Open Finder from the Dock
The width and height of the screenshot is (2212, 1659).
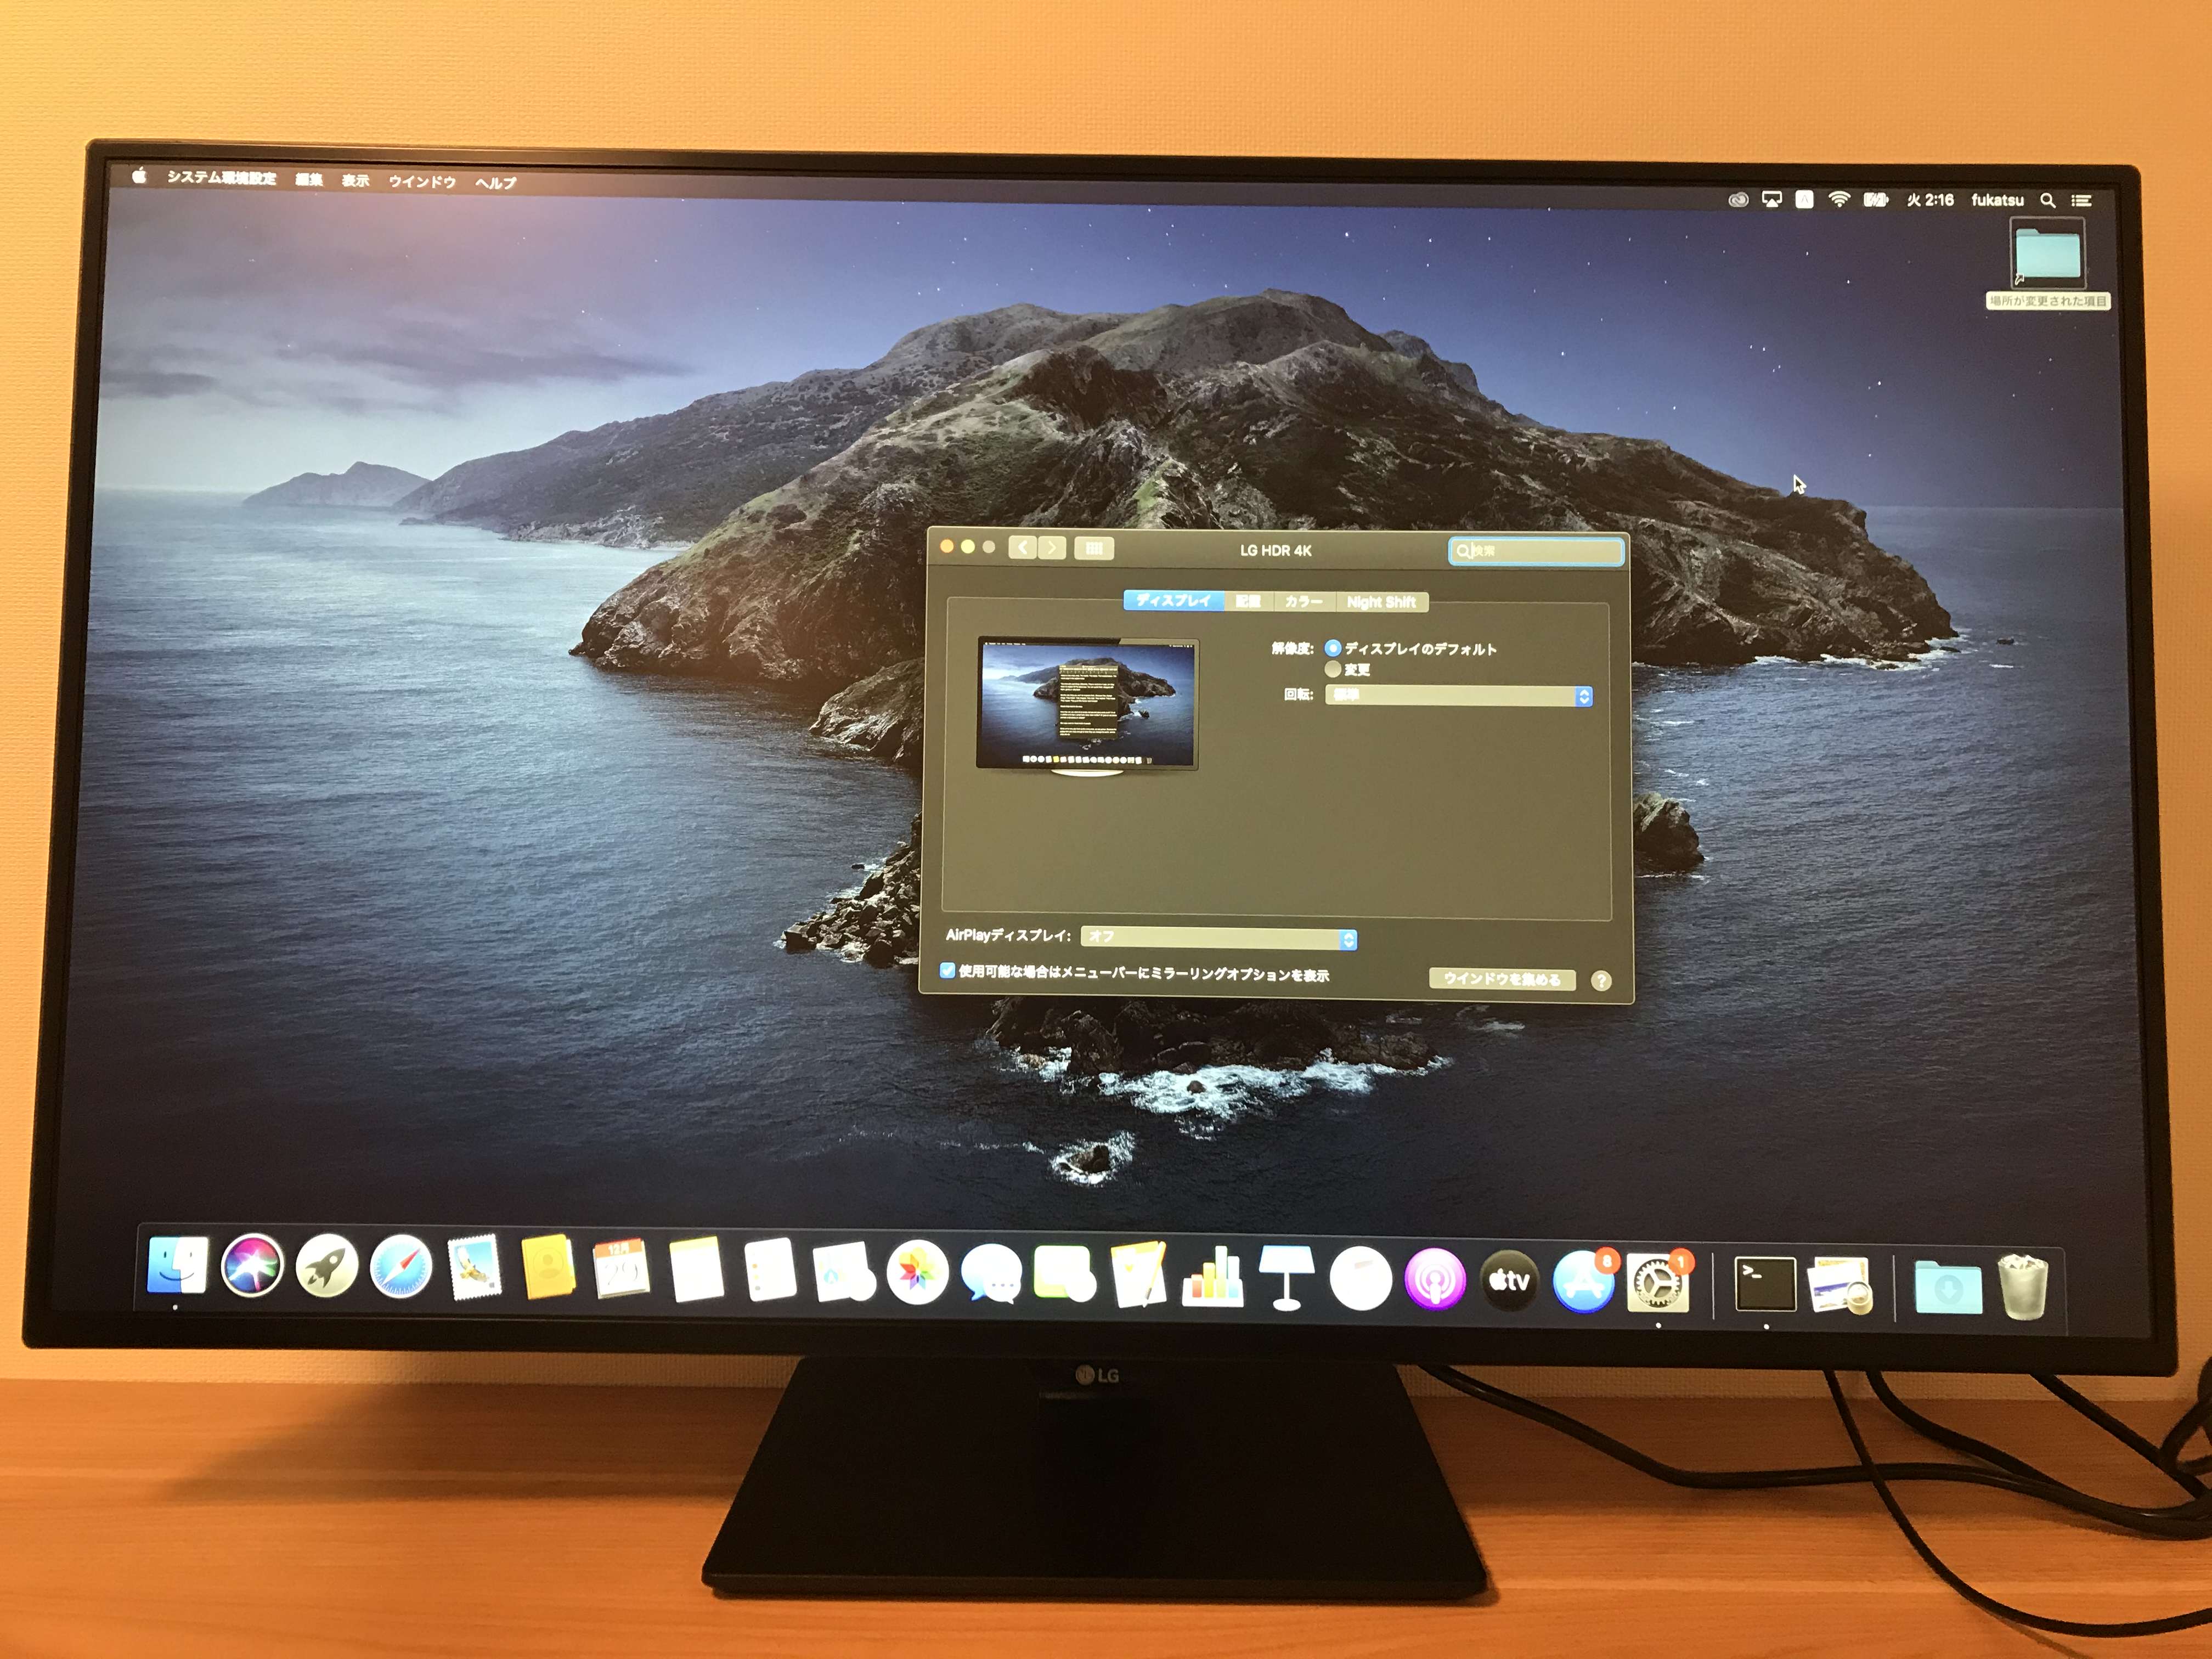(x=177, y=1265)
